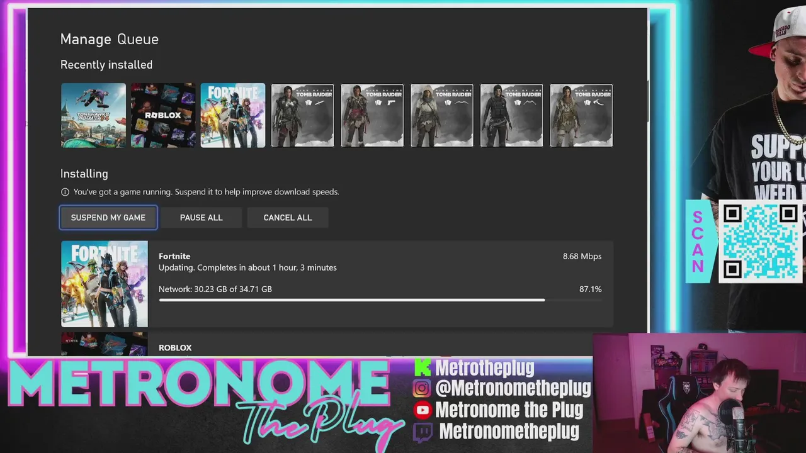Select the Suspend My Game button

[x=108, y=218]
